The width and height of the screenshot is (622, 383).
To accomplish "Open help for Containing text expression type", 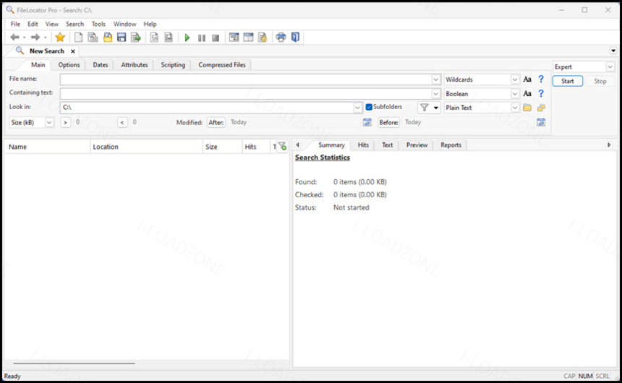I will click(541, 93).
